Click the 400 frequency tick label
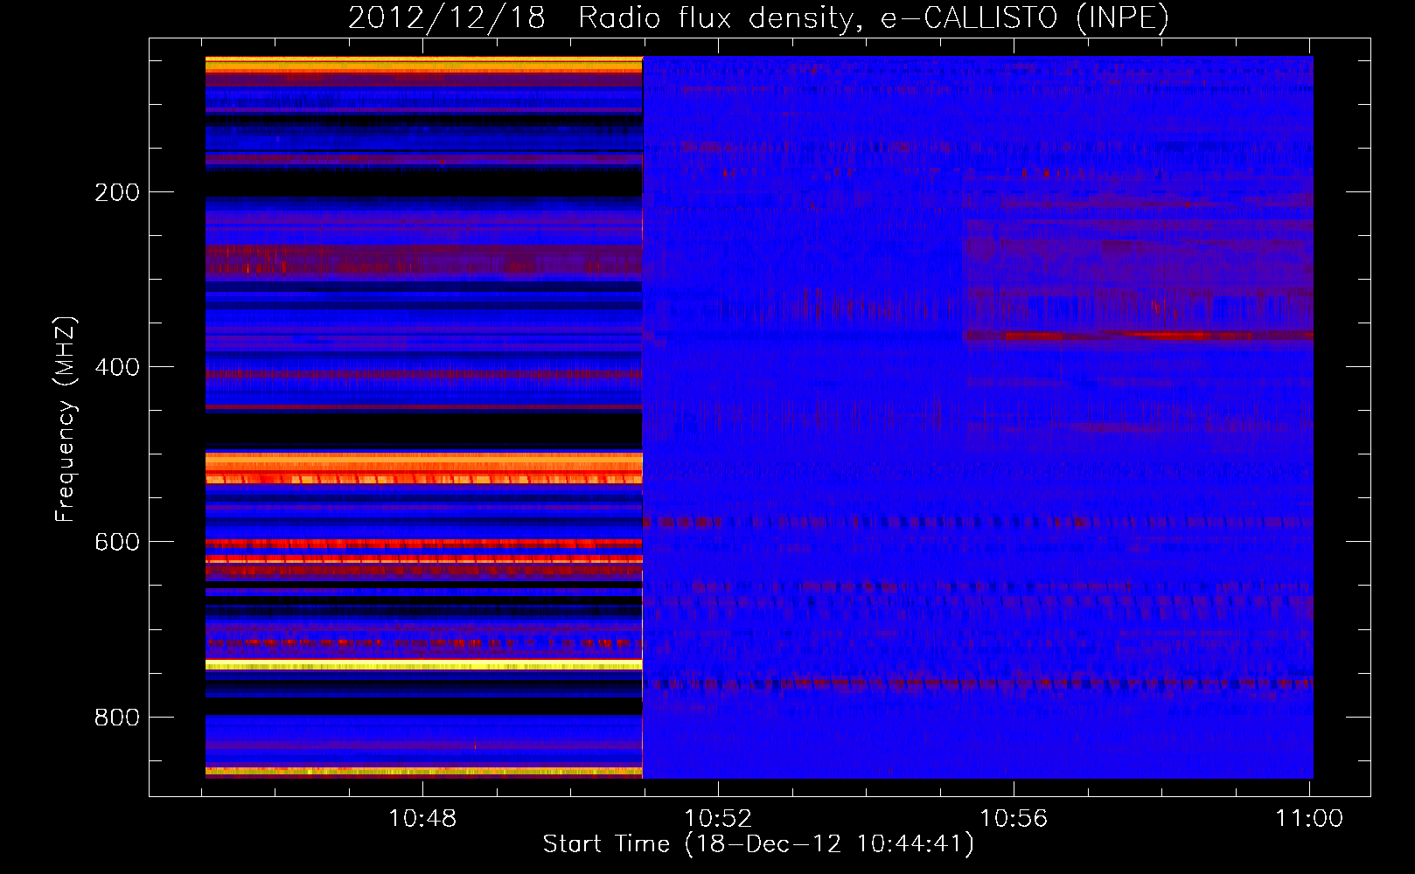The width and height of the screenshot is (1415, 874). click(x=117, y=367)
